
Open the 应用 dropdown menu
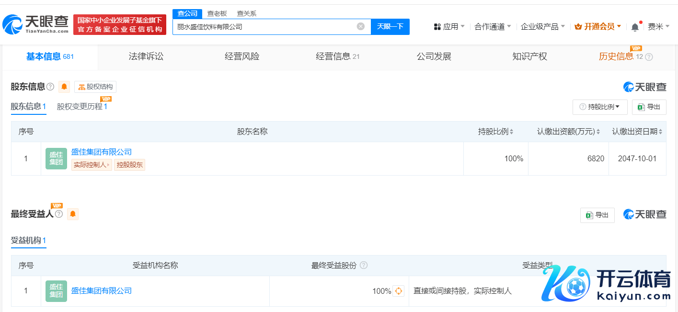click(449, 27)
